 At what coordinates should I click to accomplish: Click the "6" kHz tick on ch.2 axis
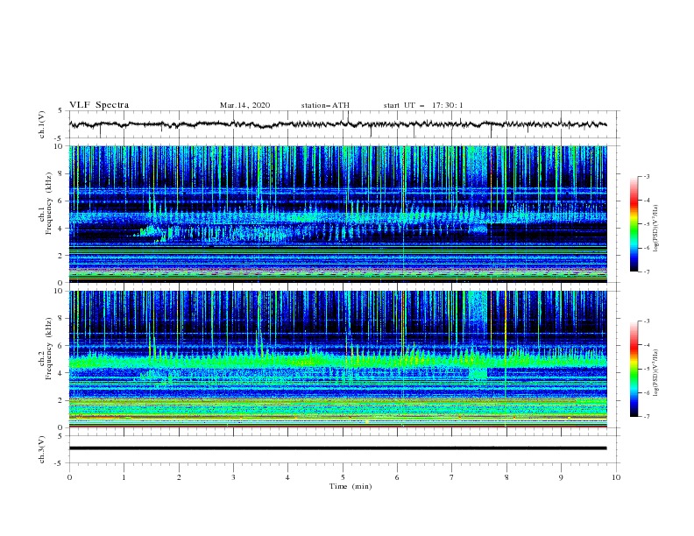pyautogui.click(x=62, y=346)
